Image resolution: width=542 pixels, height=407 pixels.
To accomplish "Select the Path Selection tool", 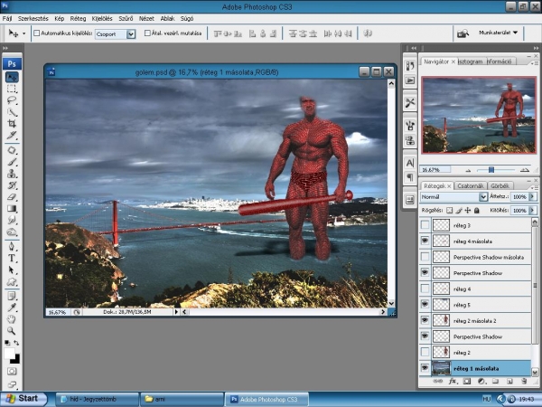I will [12, 270].
